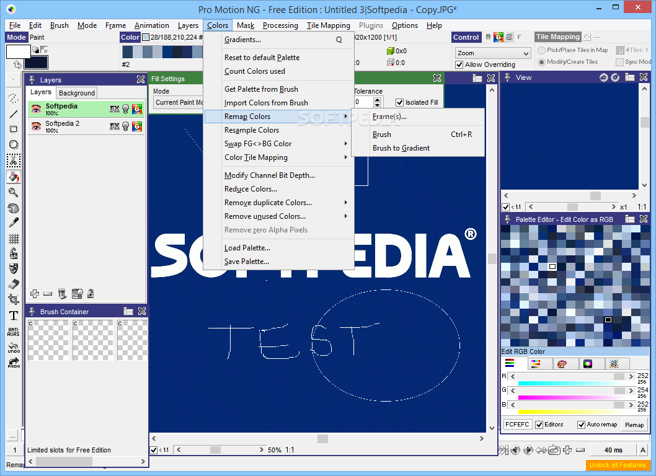
Task: Select the Text tool
Action: [14, 315]
